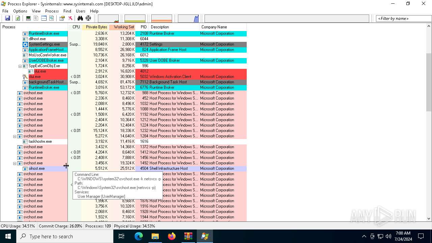This screenshot has height=243, width=432.
Task: Sort by Description column header
Action: click(x=174, y=27)
